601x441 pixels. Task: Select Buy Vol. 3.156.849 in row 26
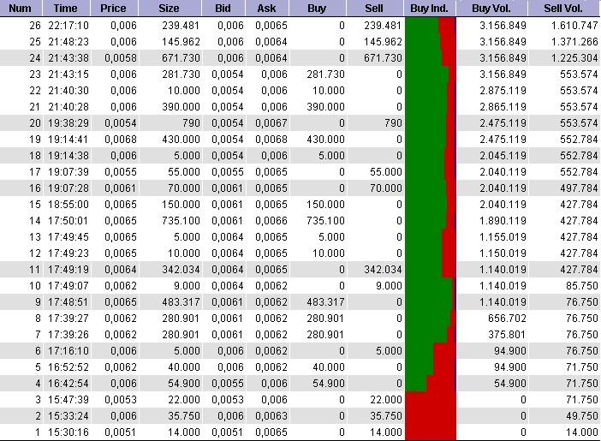[503, 26]
